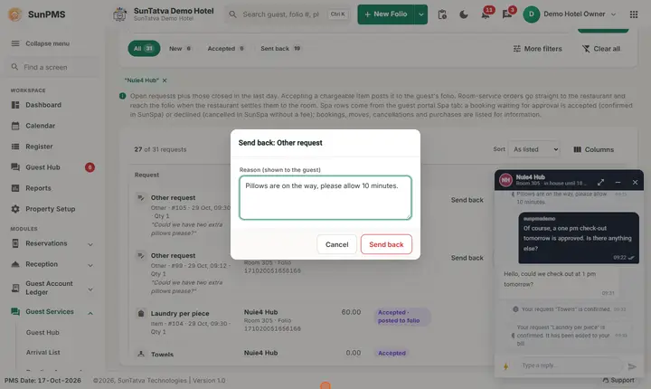Open chat messages icon in header
Screen dimensions: 651x389
(x=507, y=14)
